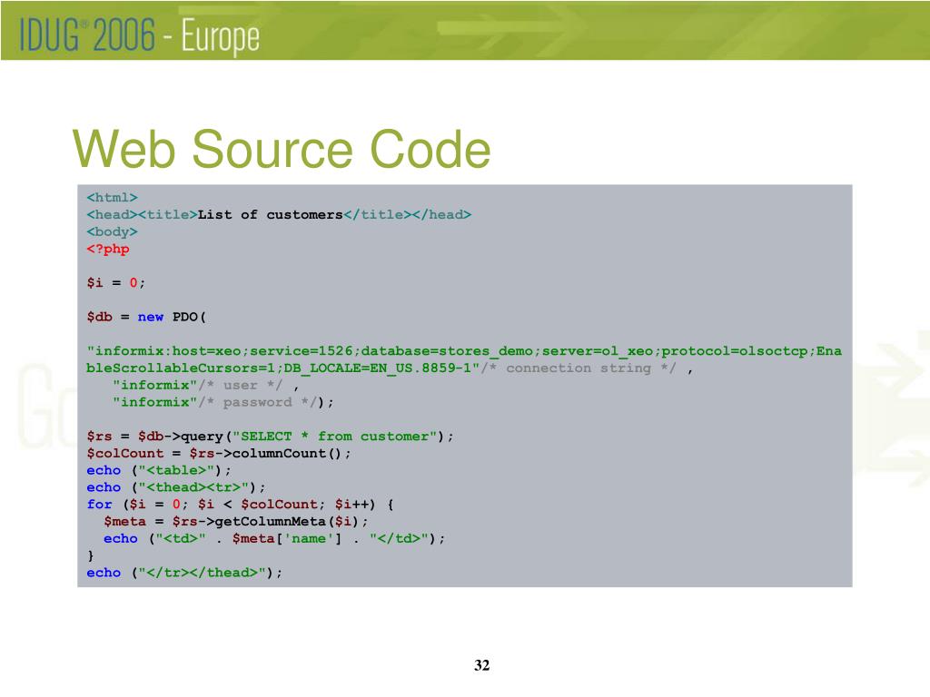Image resolution: width=930 pixels, height=697 pixels.
Task: Click the 'Web Source Code' slide title
Action: (282, 149)
